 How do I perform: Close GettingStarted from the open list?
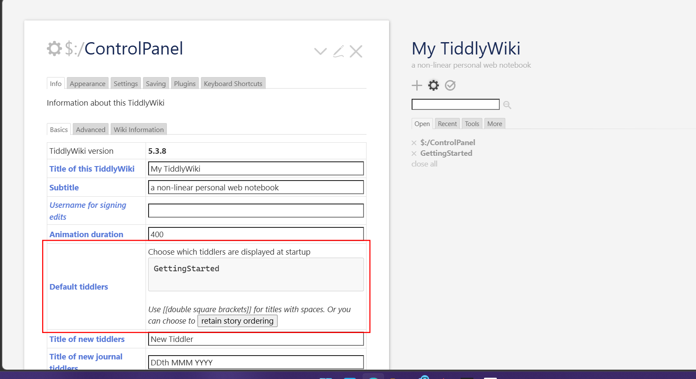coord(414,154)
